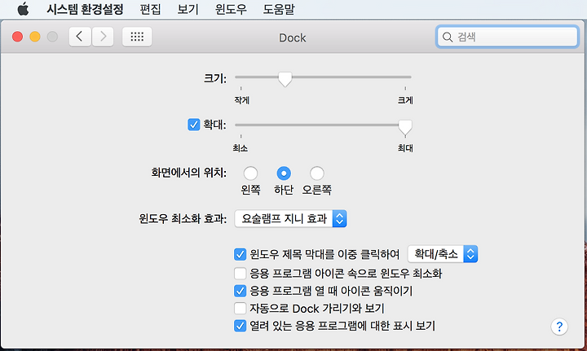Enable 응용 프로그램 아이콘 속으로 윈도우 최소화
587x351 pixels.
240,274
